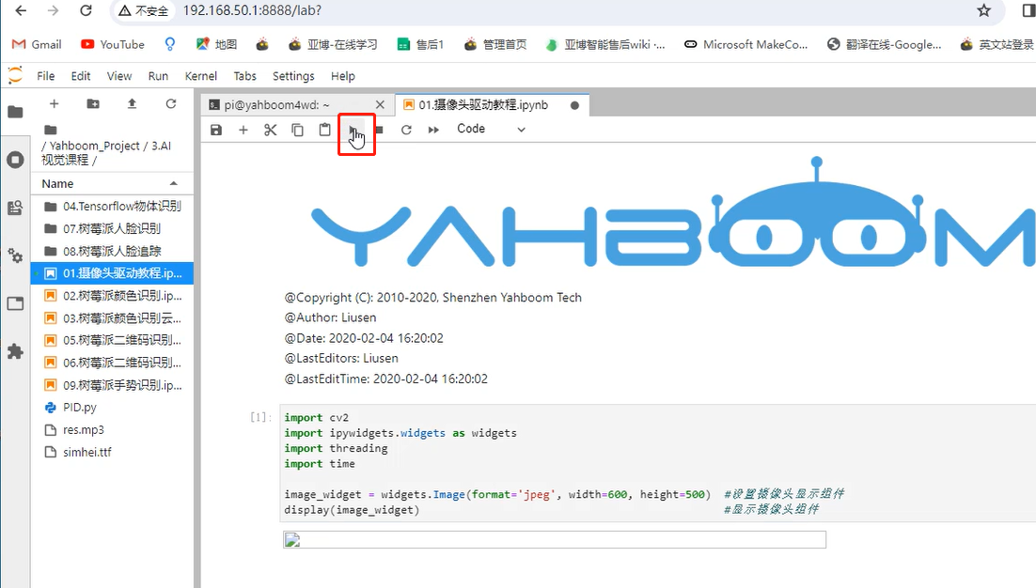The width and height of the screenshot is (1036, 588).
Task: Restart the kernel circular arrow icon
Action: tap(406, 130)
